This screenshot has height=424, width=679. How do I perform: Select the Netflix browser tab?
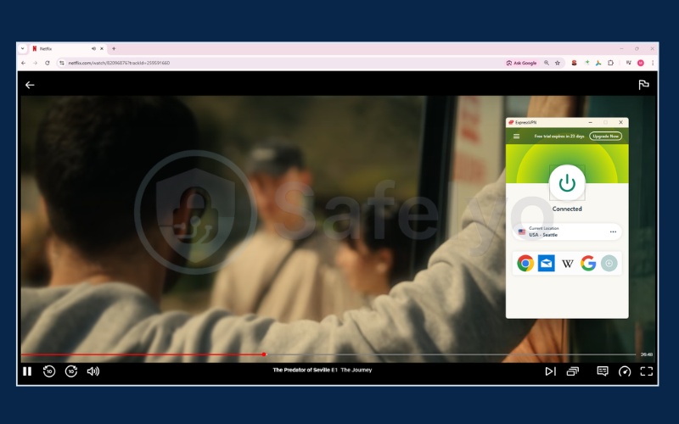pyautogui.click(x=69, y=48)
